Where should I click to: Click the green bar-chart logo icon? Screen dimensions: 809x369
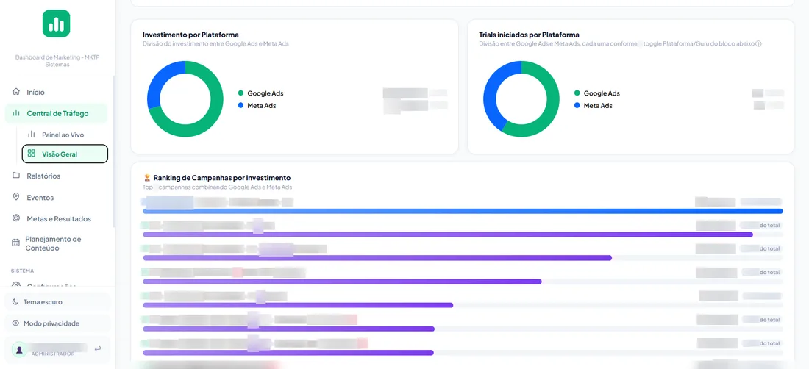tap(56, 24)
